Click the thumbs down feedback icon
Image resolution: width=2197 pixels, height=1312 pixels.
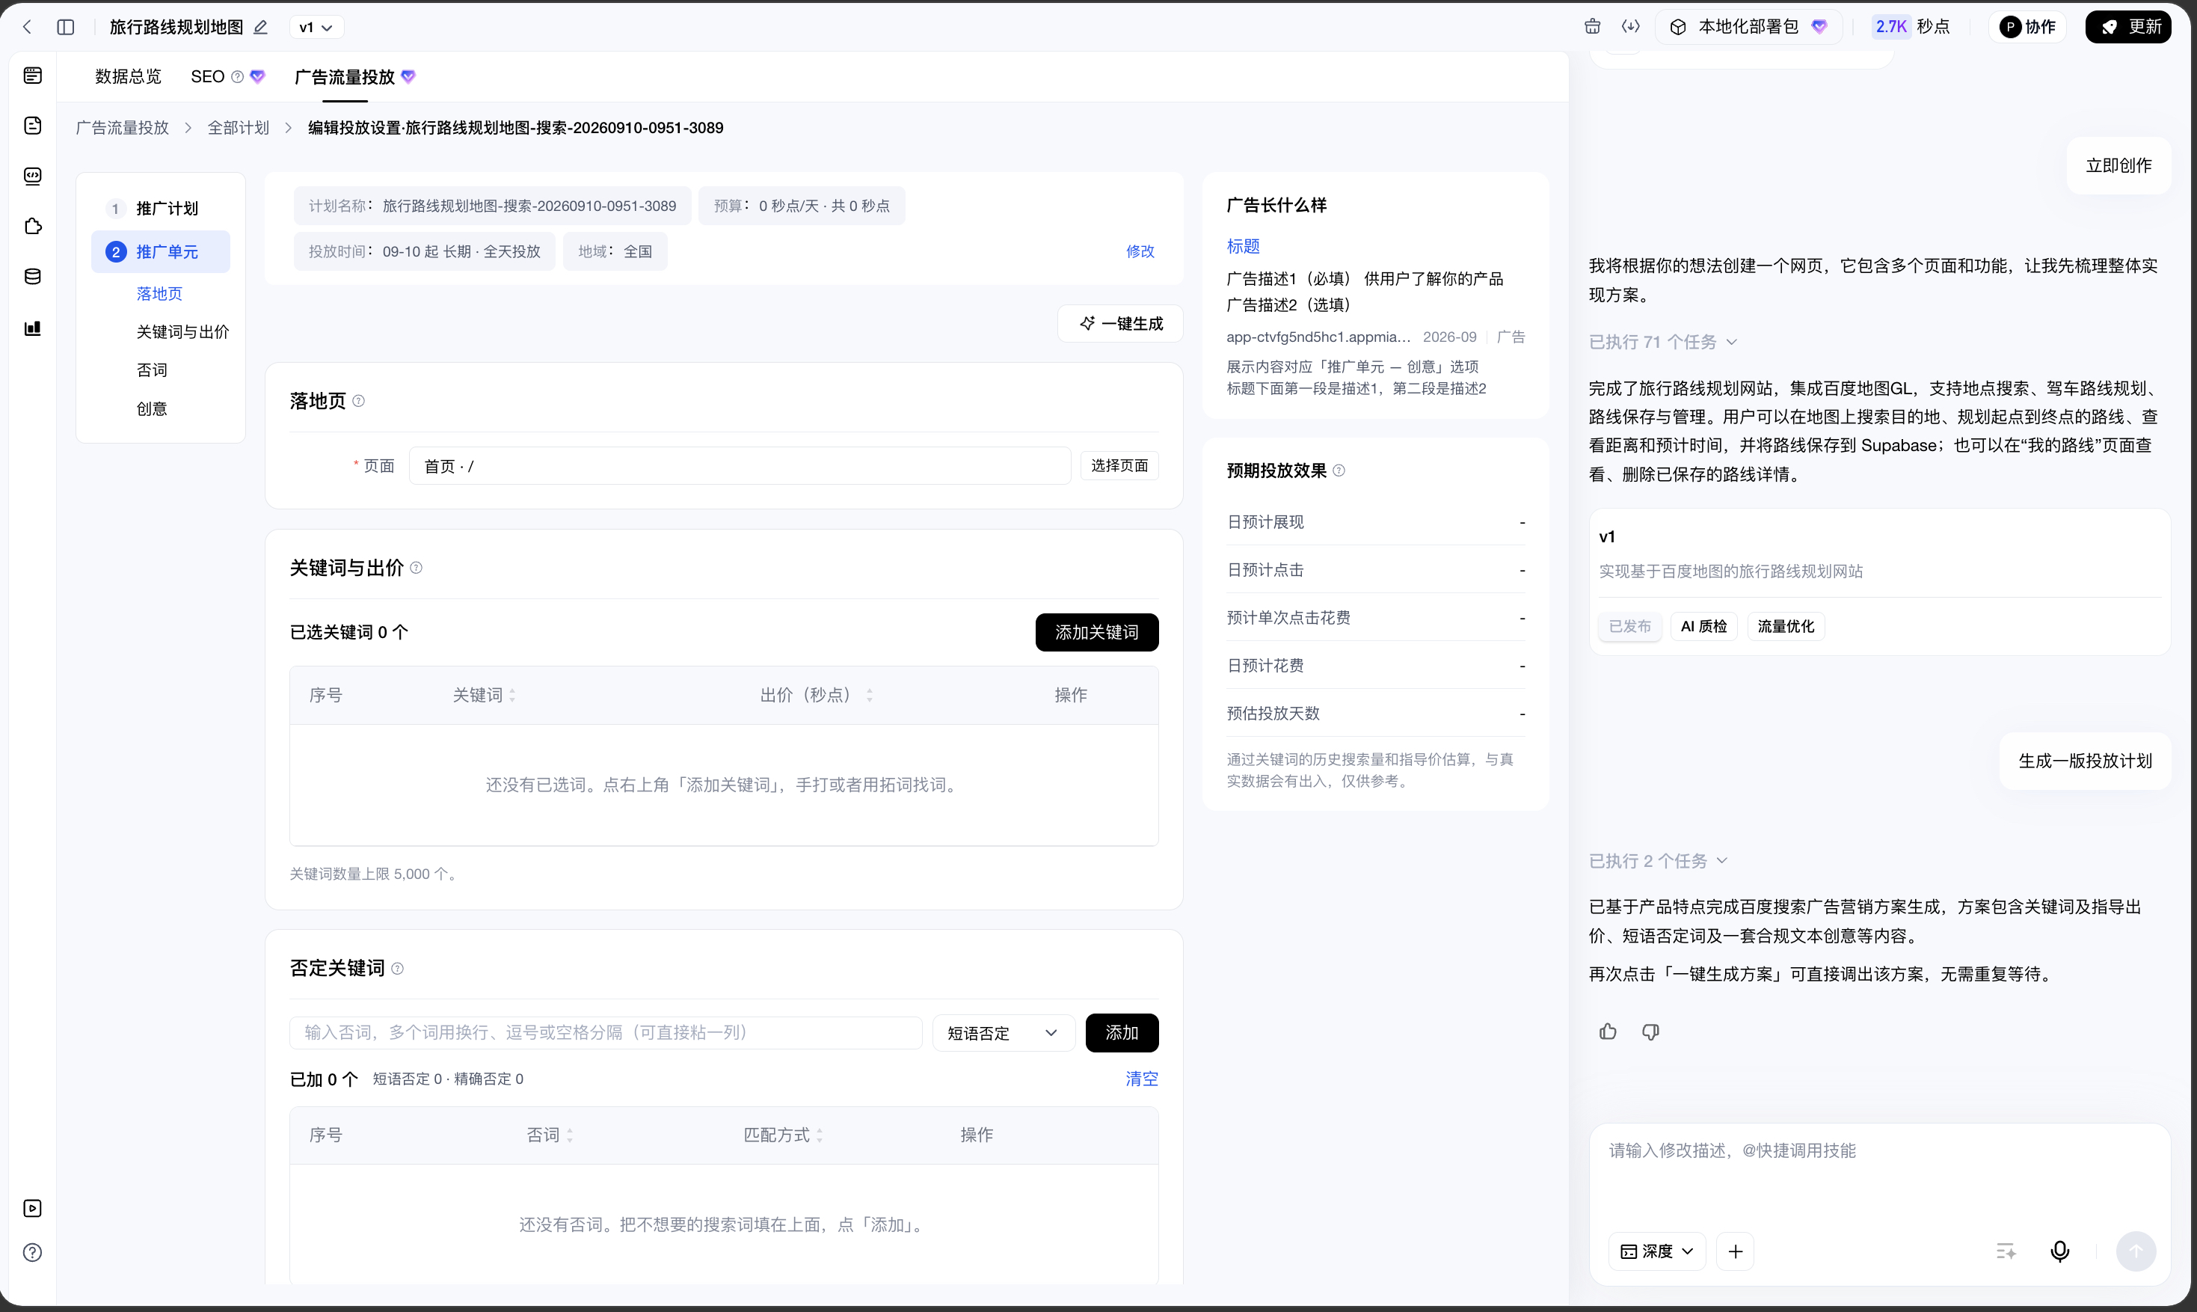pos(1651,1031)
